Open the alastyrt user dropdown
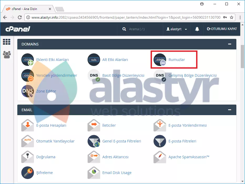Image resolution: width=245 pixels, height=184 pixels. click(177, 29)
